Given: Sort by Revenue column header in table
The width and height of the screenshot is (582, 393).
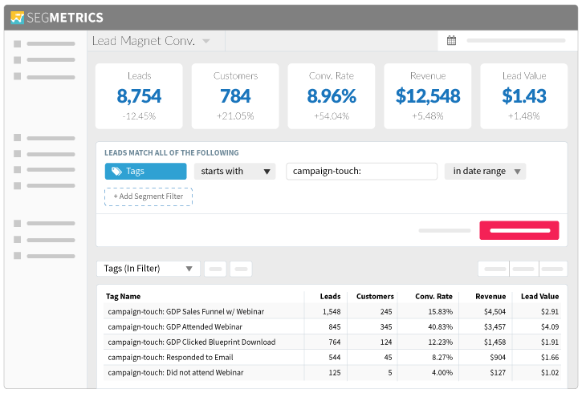Looking at the screenshot, I should coord(490,296).
